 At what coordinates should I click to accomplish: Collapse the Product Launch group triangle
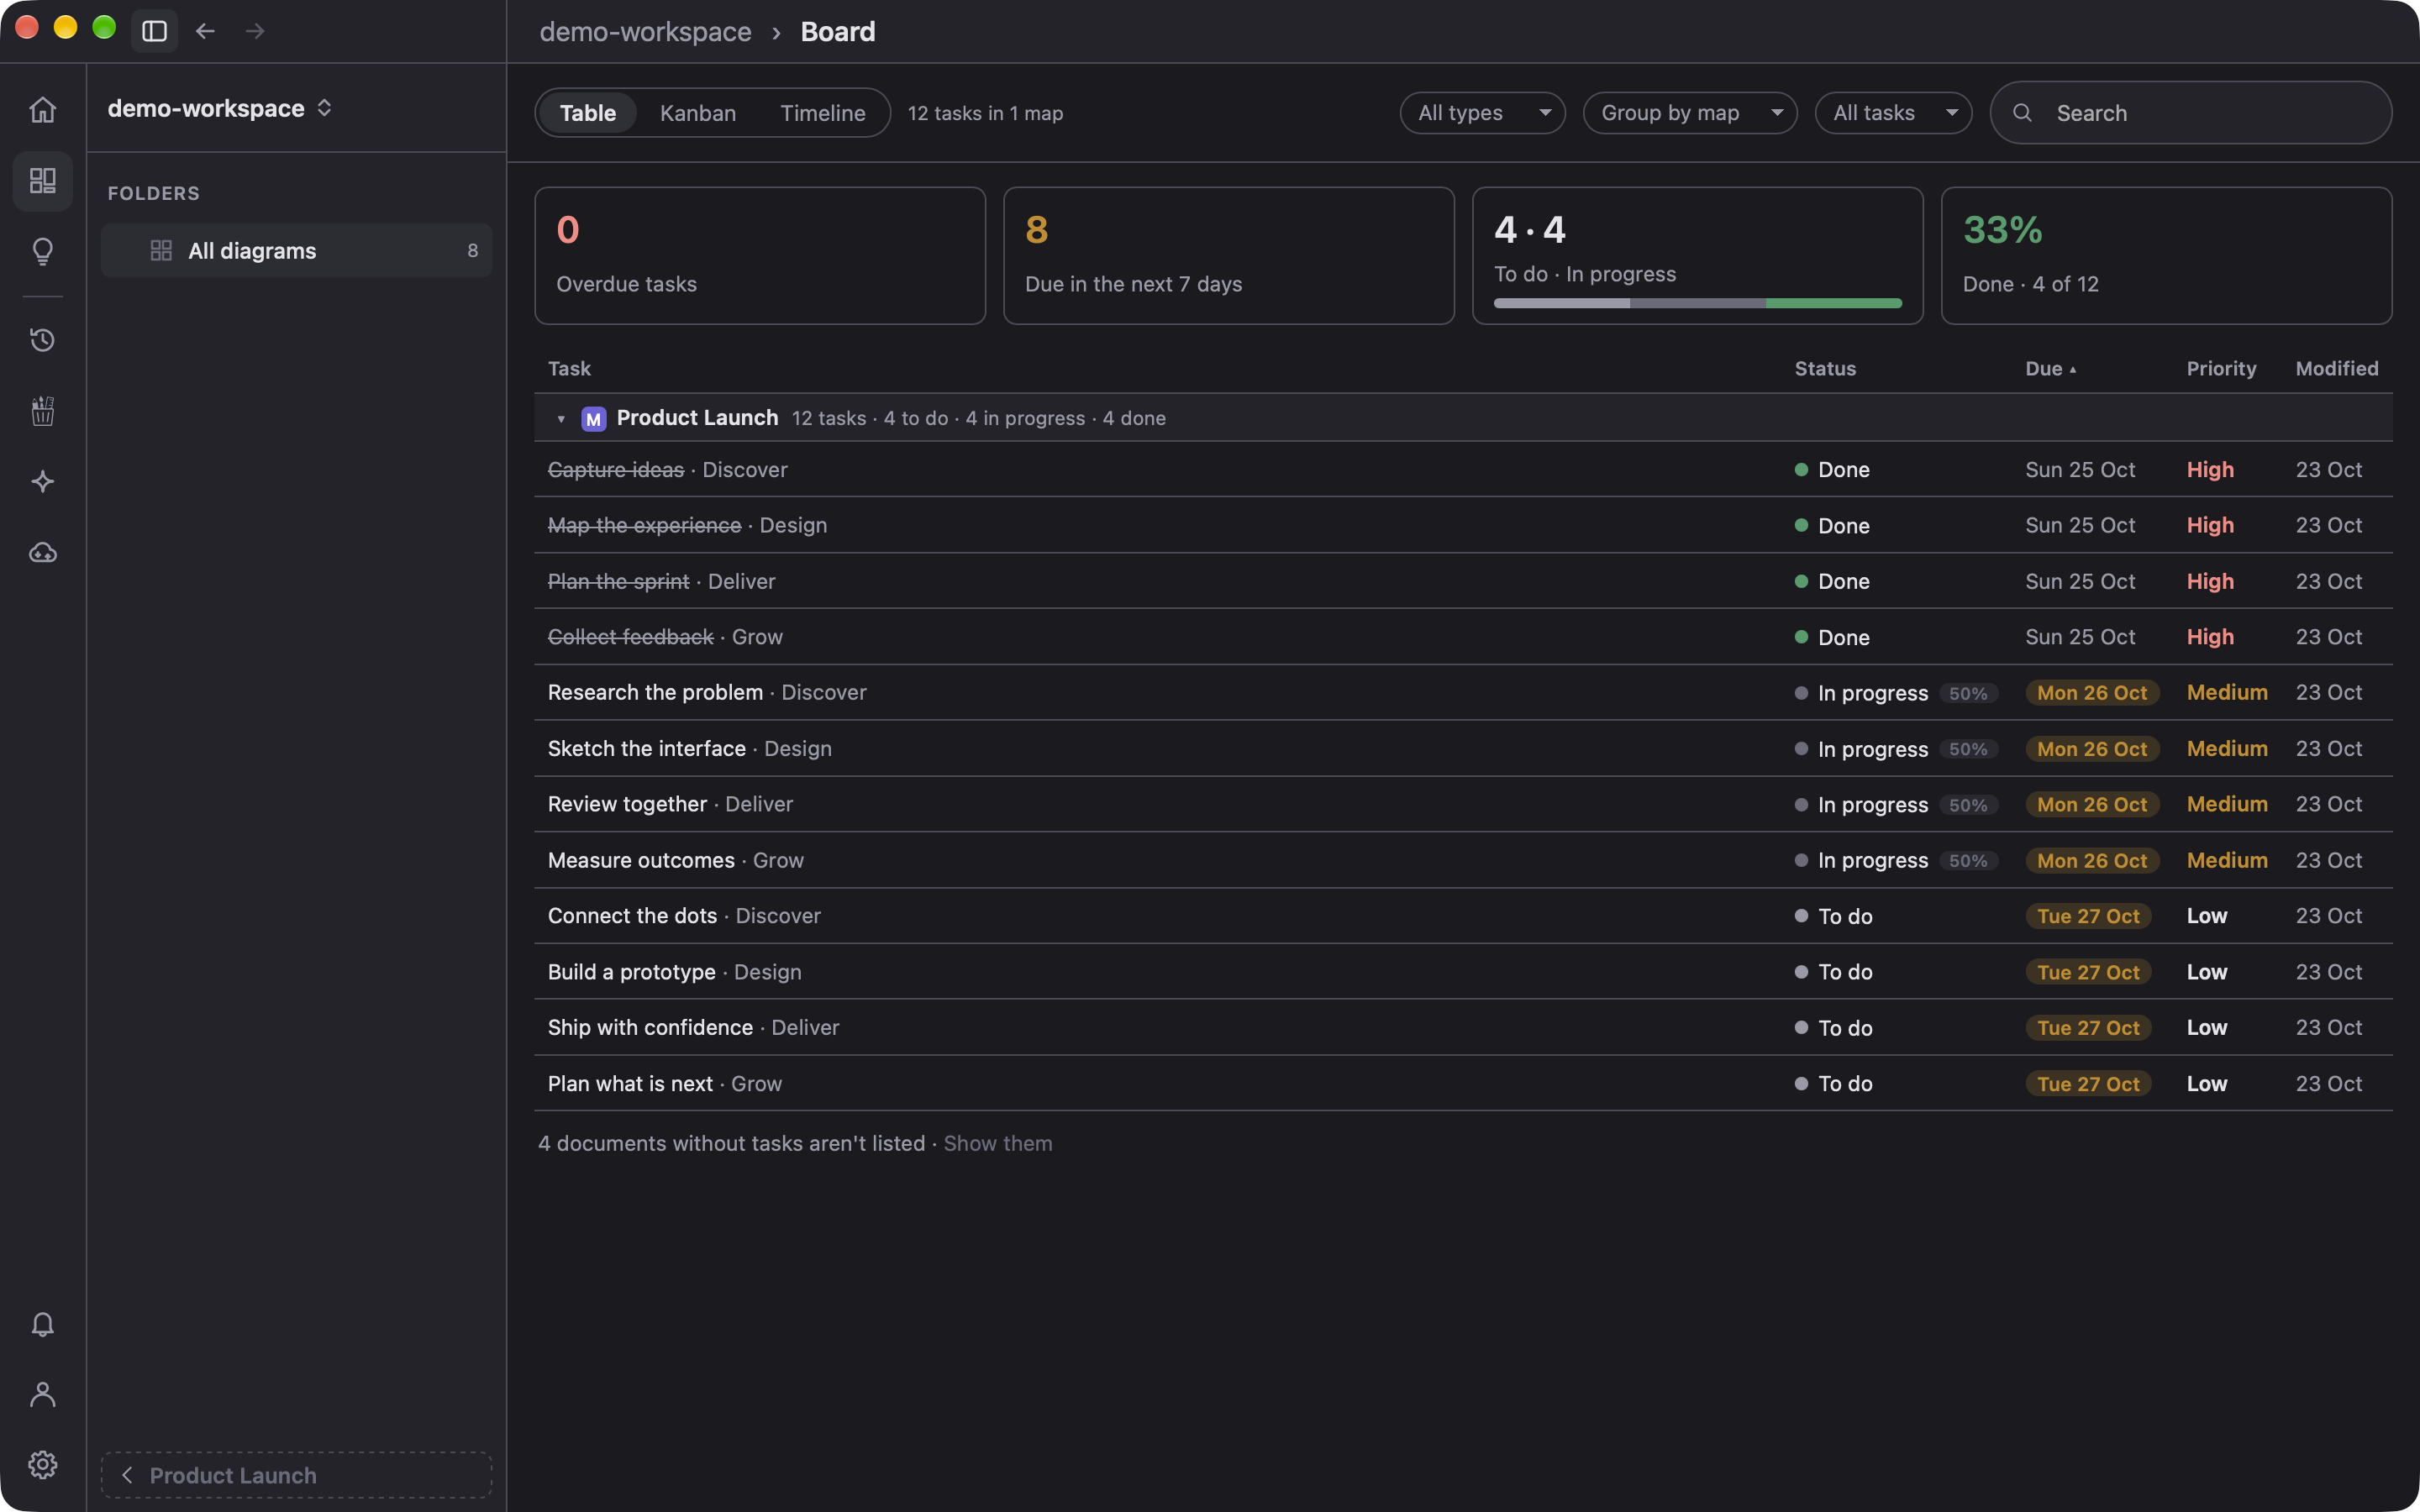(561, 419)
